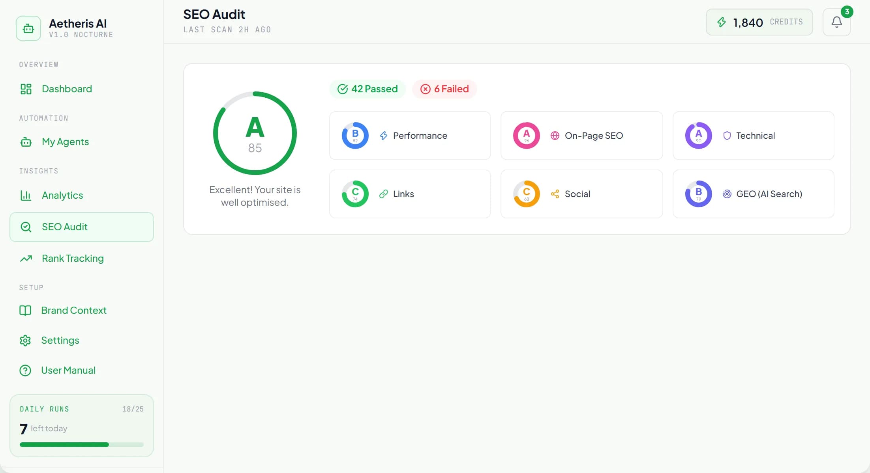Open the On-Page SEO category card

tap(582, 136)
